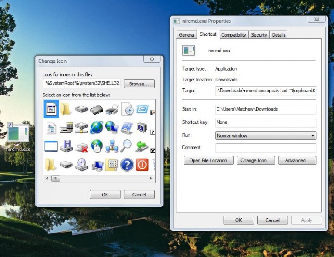
Task: Click the icon list left scroll arrow
Action: pyautogui.click(x=47, y=178)
